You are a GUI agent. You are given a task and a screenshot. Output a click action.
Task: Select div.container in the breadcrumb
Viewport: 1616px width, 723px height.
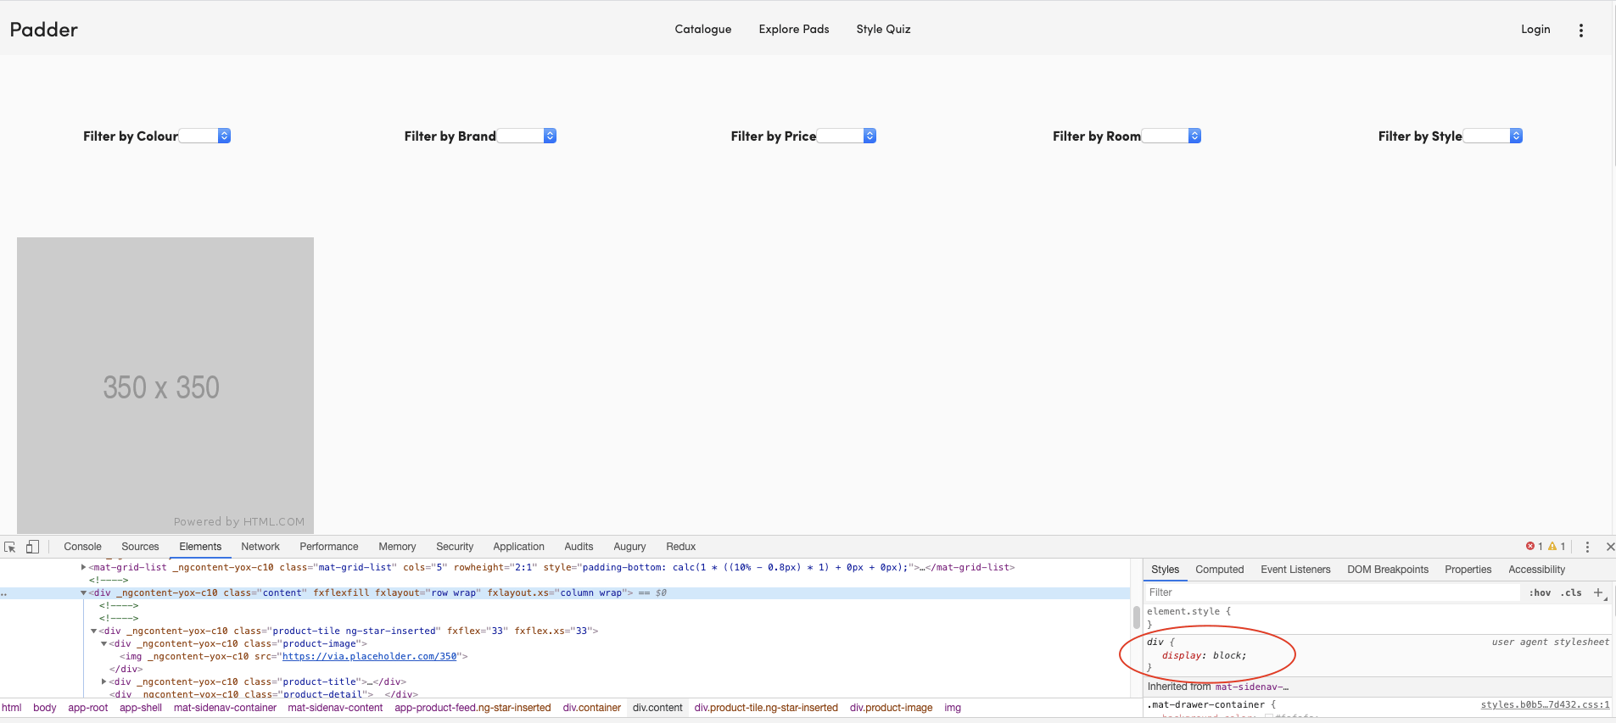[592, 708]
